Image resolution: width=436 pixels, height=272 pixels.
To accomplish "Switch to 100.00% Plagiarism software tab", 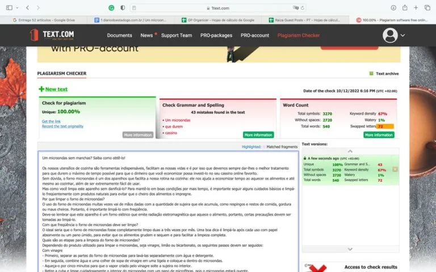I will [x=392, y=20].
